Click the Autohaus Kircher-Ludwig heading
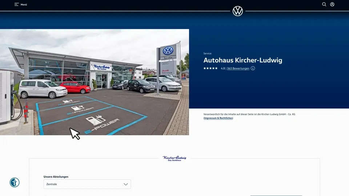The width and height of the screenshot is (349, 196). tap(242, 60)
